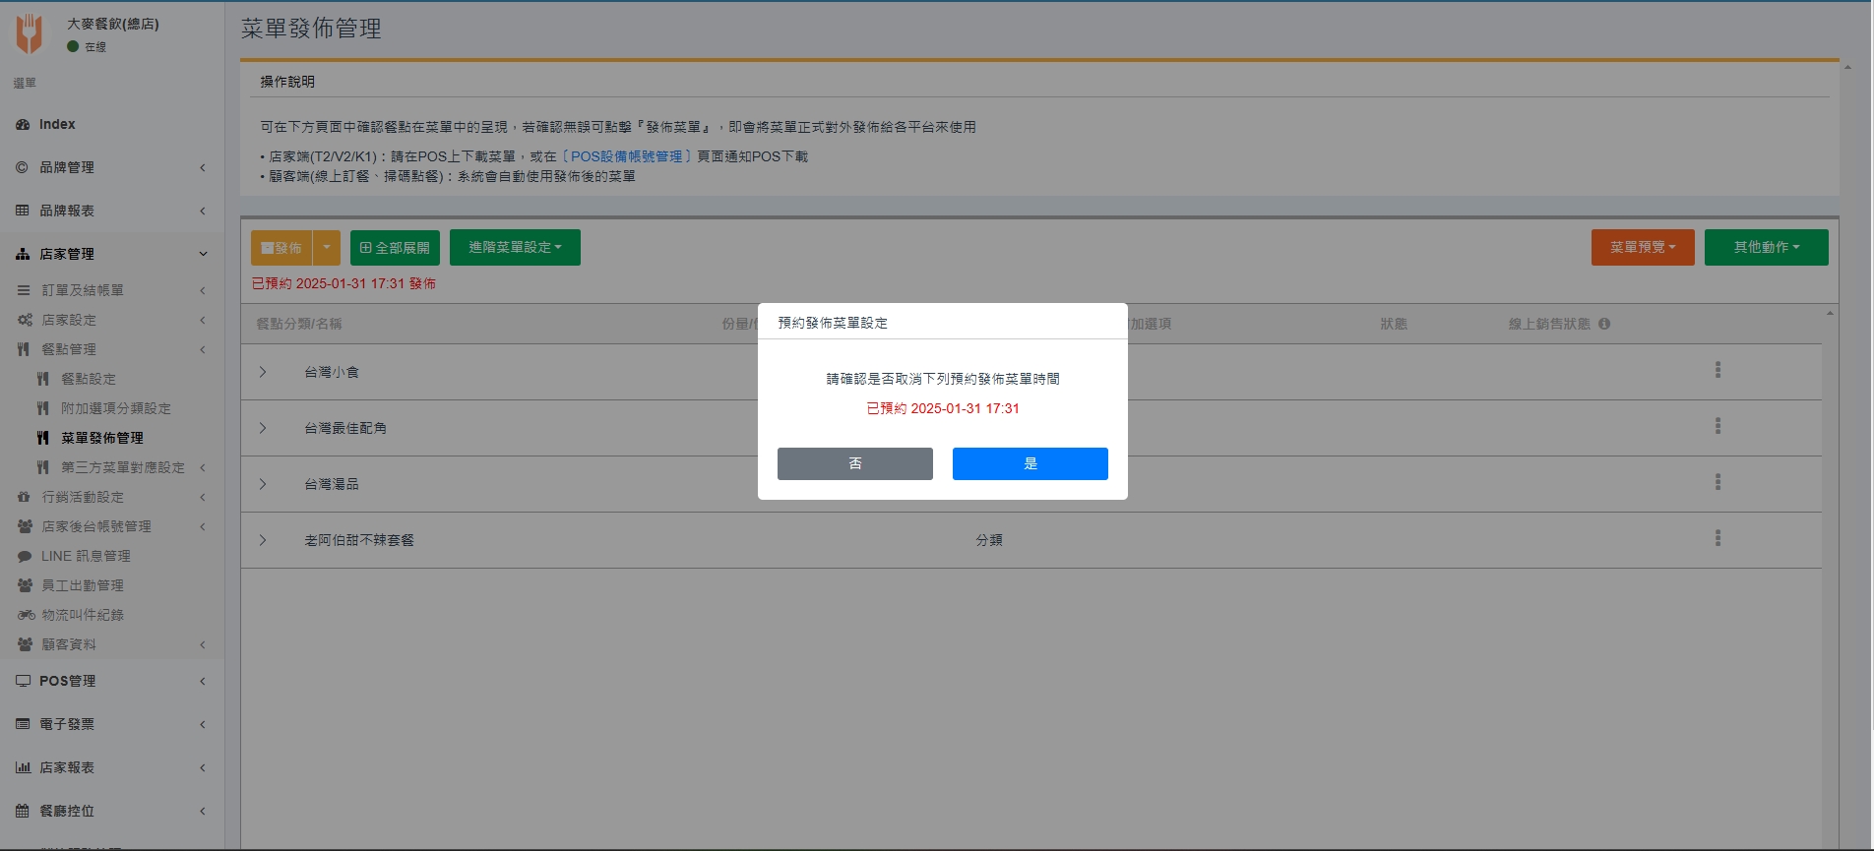1874x851 pixels.
Task: Click the Index dashboard icon
Action: coord(23,125)
